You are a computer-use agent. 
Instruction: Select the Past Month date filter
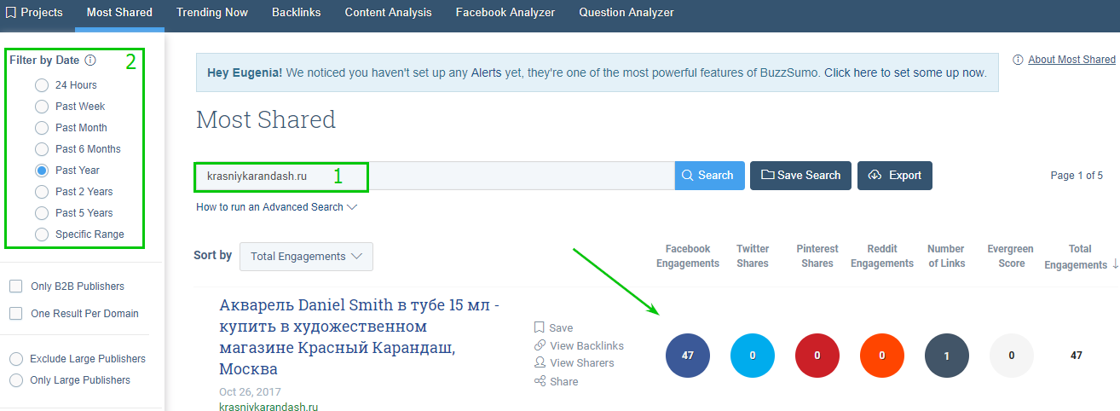(42, 128)
